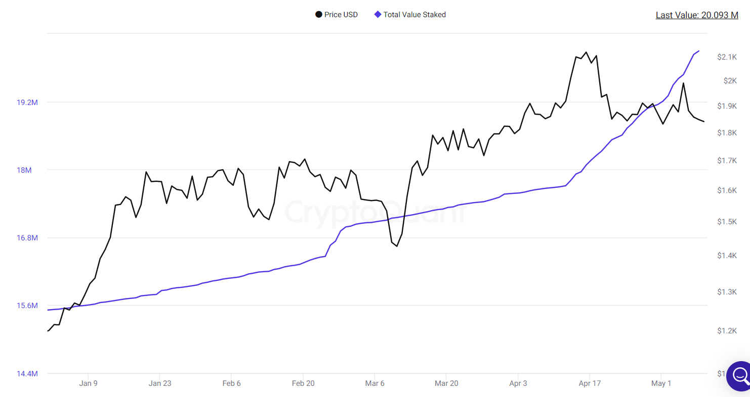Screen dimensions: 750x397
Task: Click the $2.1K price axis label
Action: [727, 57]
